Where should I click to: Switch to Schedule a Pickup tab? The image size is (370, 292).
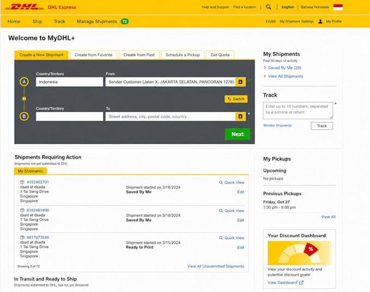click(x=183, y=55)
